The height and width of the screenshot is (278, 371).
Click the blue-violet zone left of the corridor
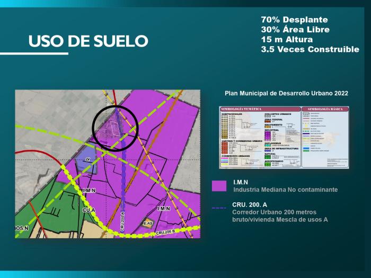tap(86, 163)
